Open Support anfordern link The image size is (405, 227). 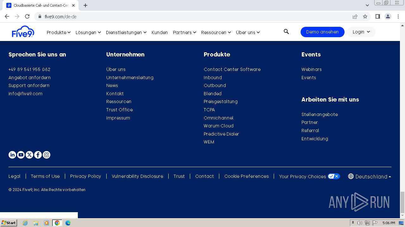point(29,85)
